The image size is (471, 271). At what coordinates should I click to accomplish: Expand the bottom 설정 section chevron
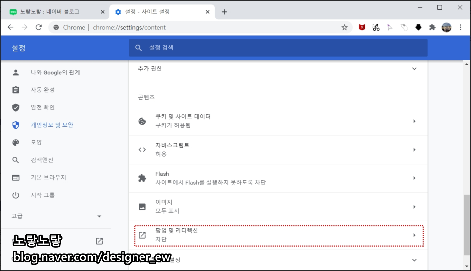point(414,260)
